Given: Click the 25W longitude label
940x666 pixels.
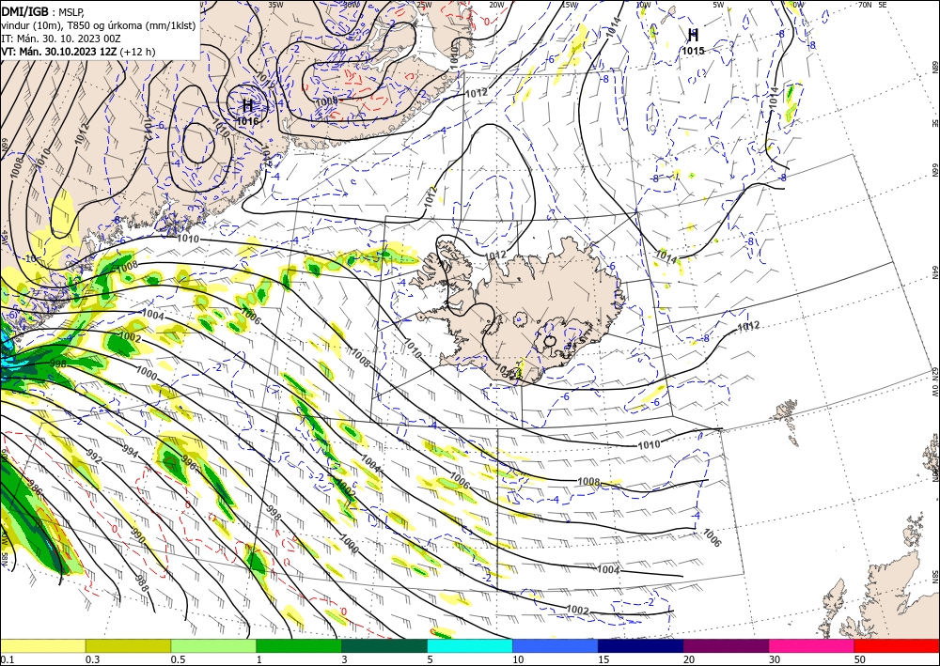Looking at the screenshot, I should (x=423, y=5).
